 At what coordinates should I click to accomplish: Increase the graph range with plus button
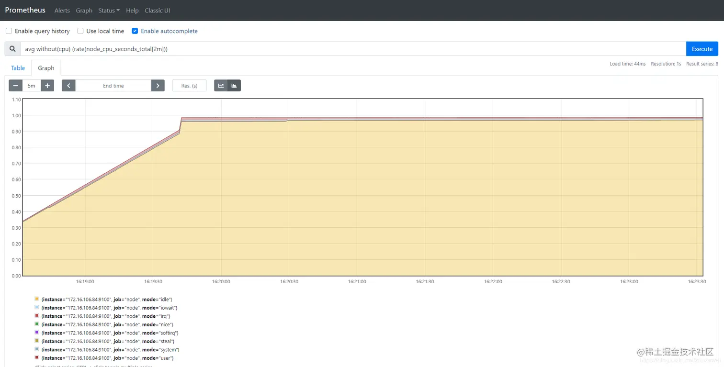47,86
